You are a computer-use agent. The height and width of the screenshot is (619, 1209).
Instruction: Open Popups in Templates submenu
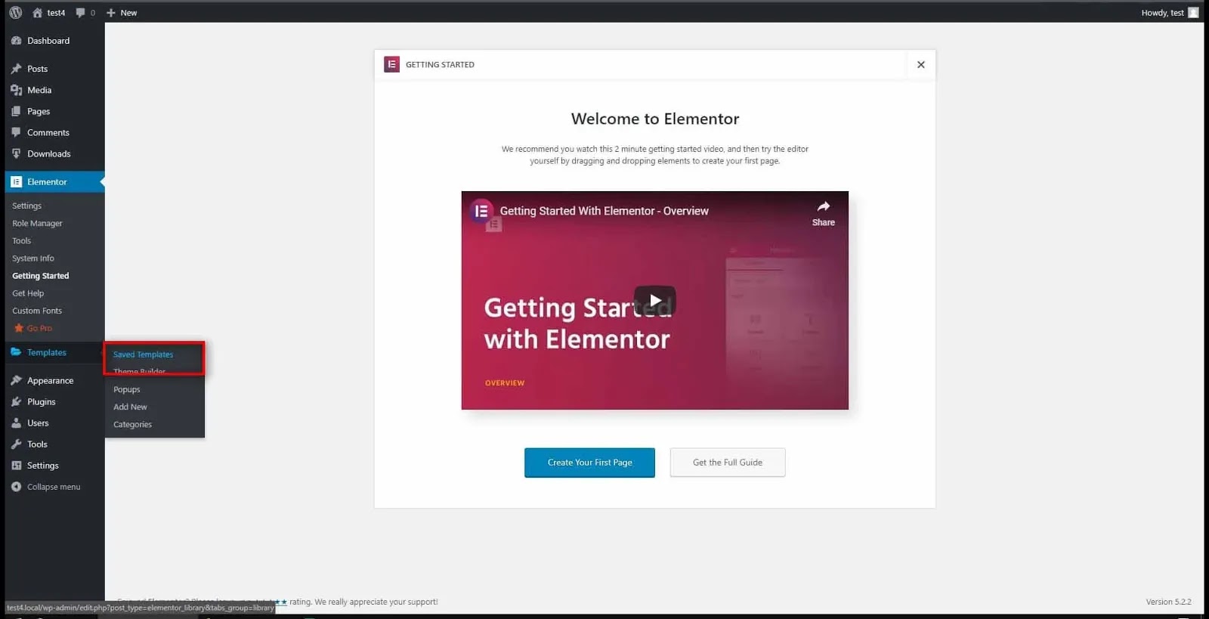(127, 389)
